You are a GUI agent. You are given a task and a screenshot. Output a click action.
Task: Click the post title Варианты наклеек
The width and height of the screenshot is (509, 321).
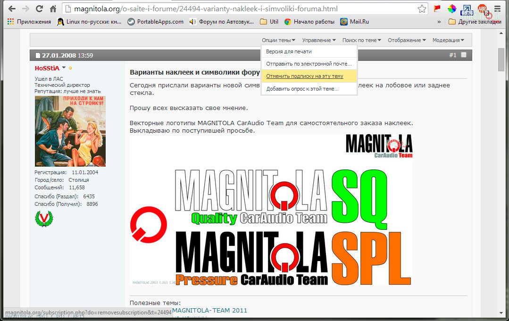pos(195,72)
